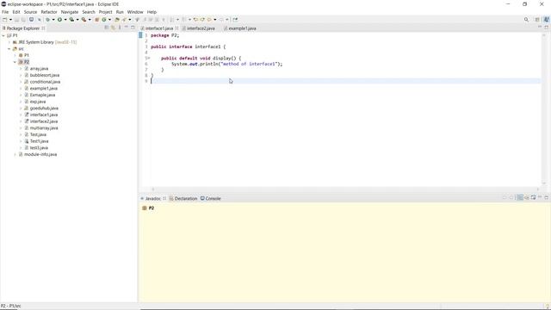This screenshot has width=551, height=310.
Task: Select the Java perspective icon
Action: pos(547,20)
